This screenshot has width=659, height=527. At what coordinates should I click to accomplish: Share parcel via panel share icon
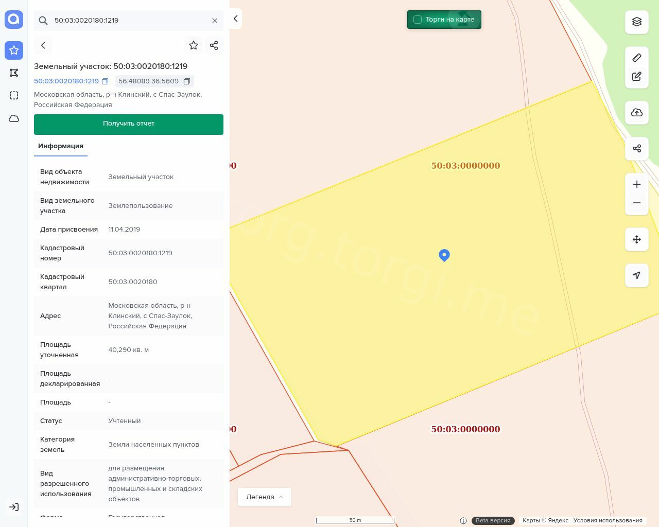(x=214, y=45)
